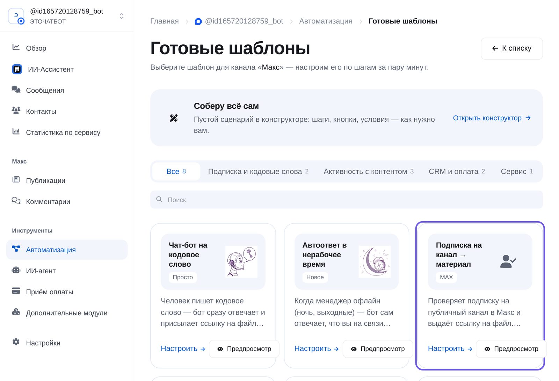Click the Автоматизация flow icon
559x381 pixels.
point(16,249)
